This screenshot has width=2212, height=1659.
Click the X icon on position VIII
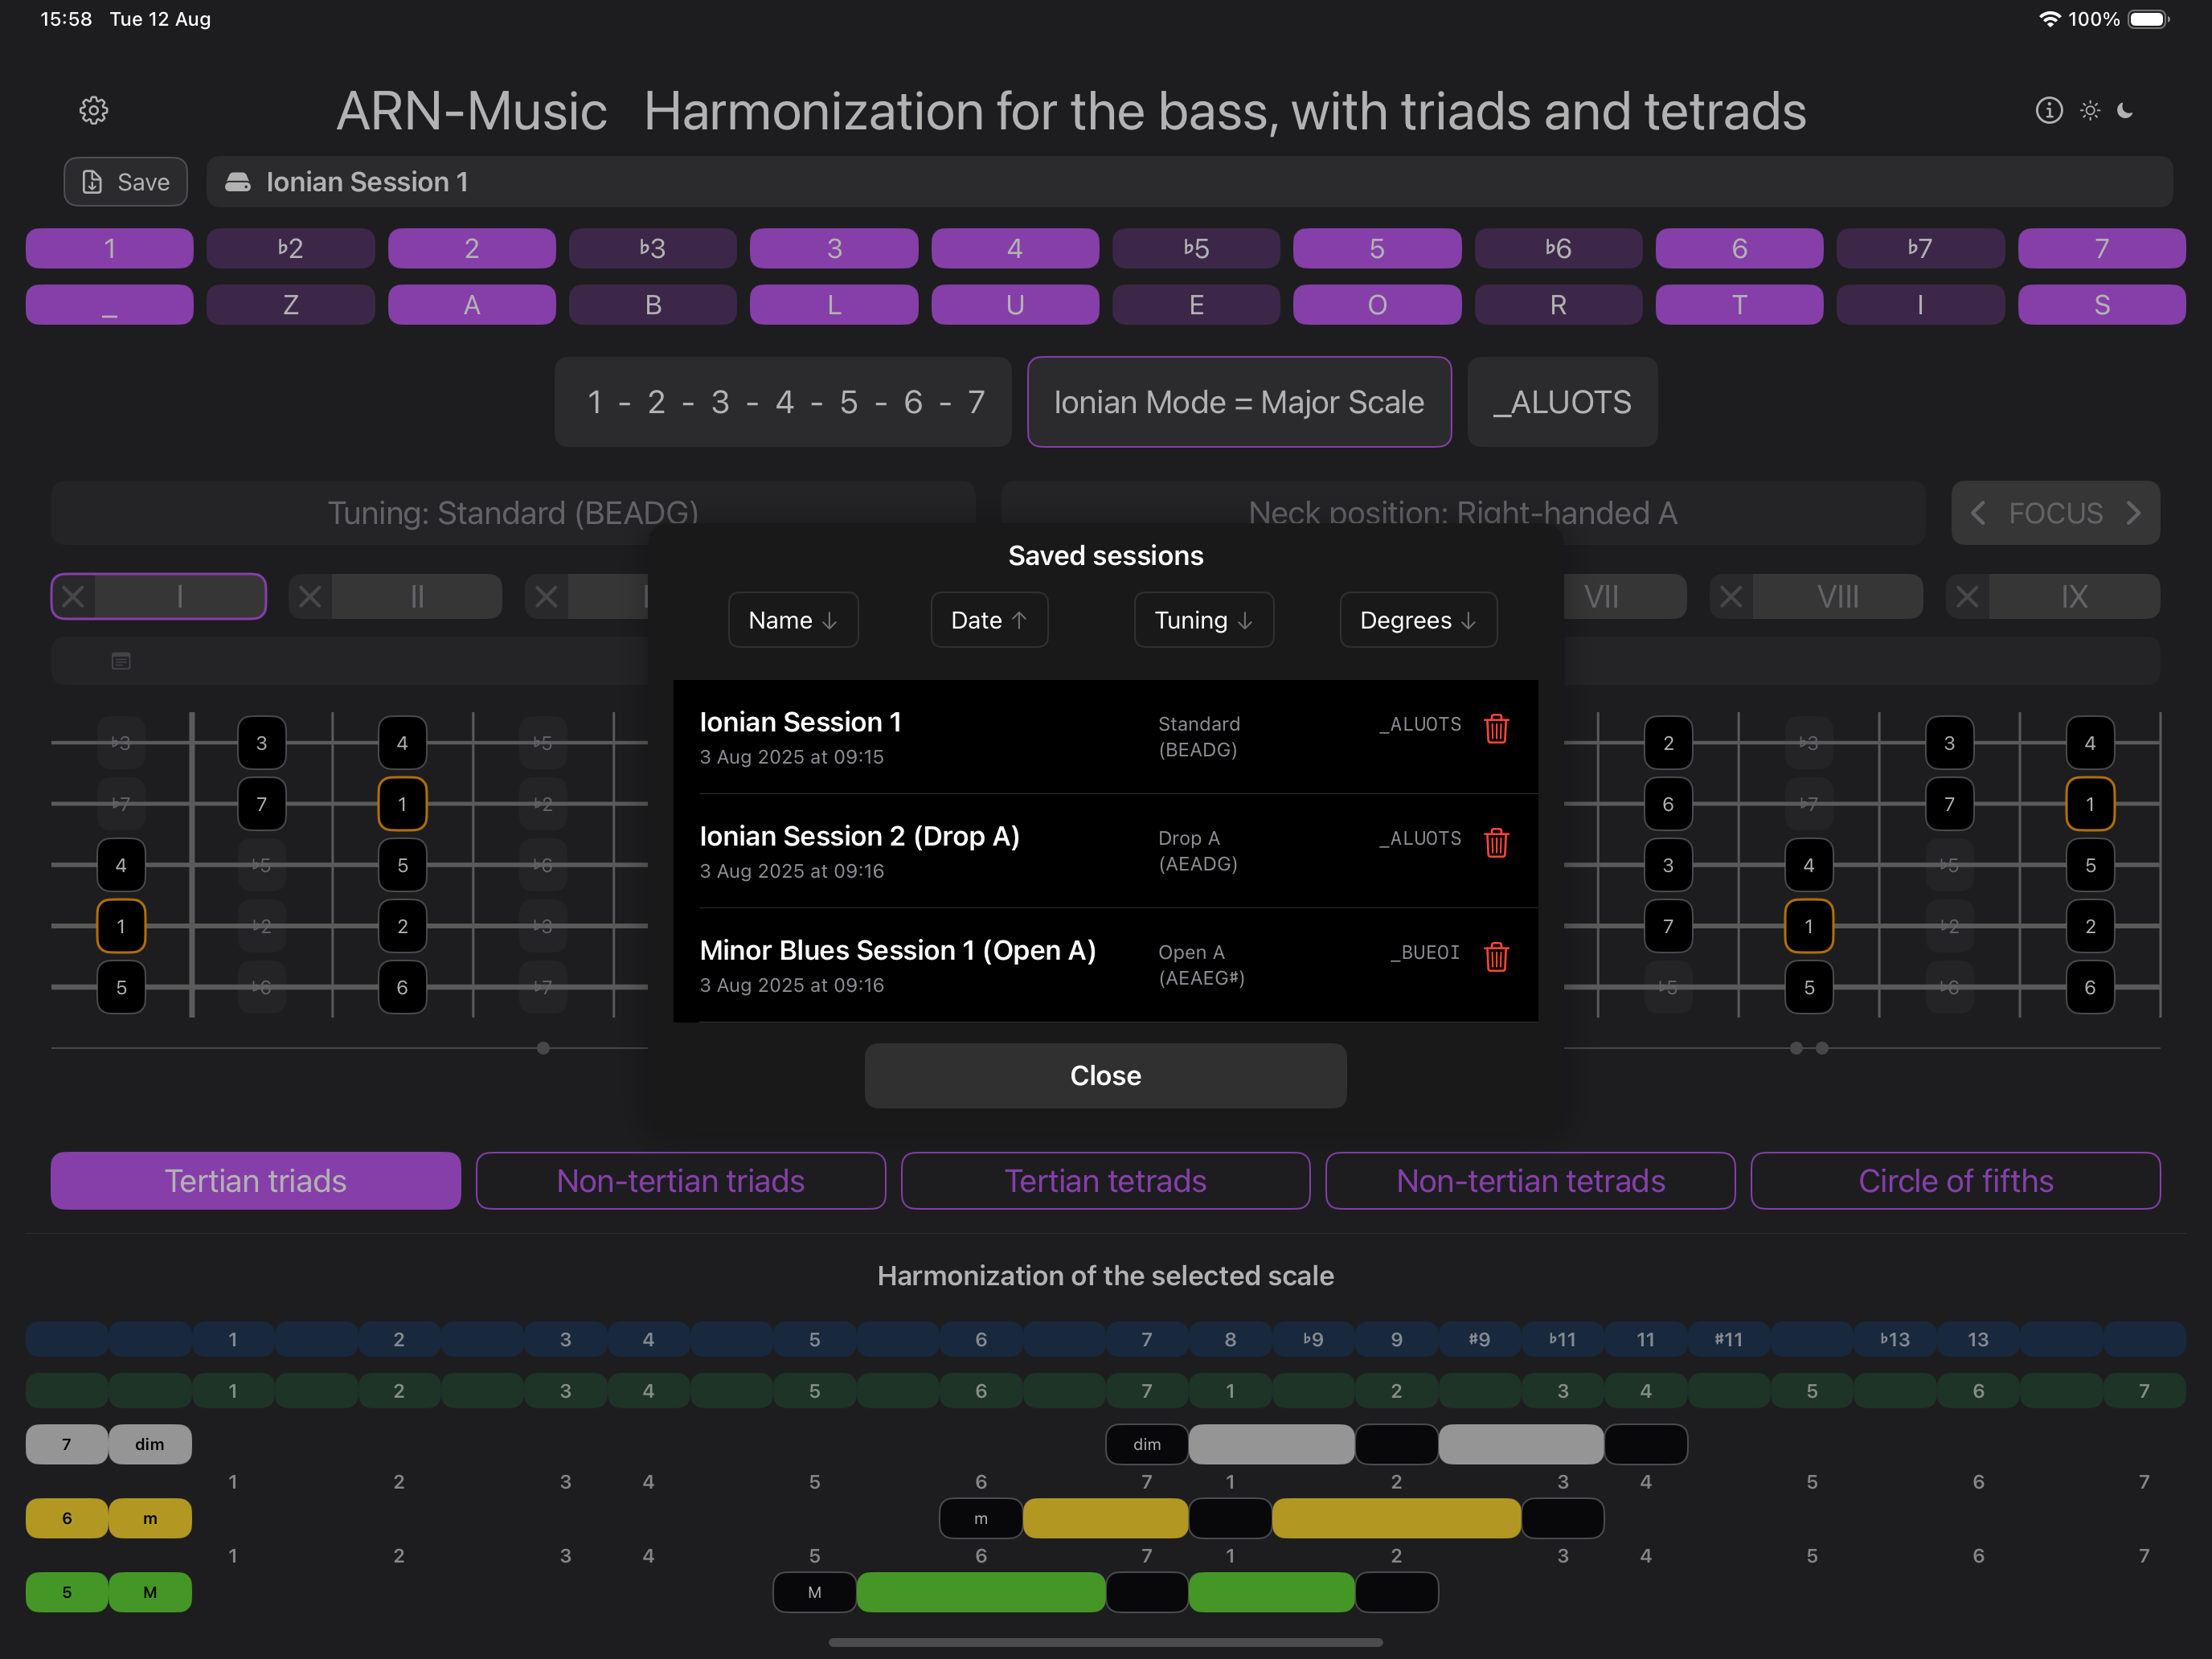1731,597
